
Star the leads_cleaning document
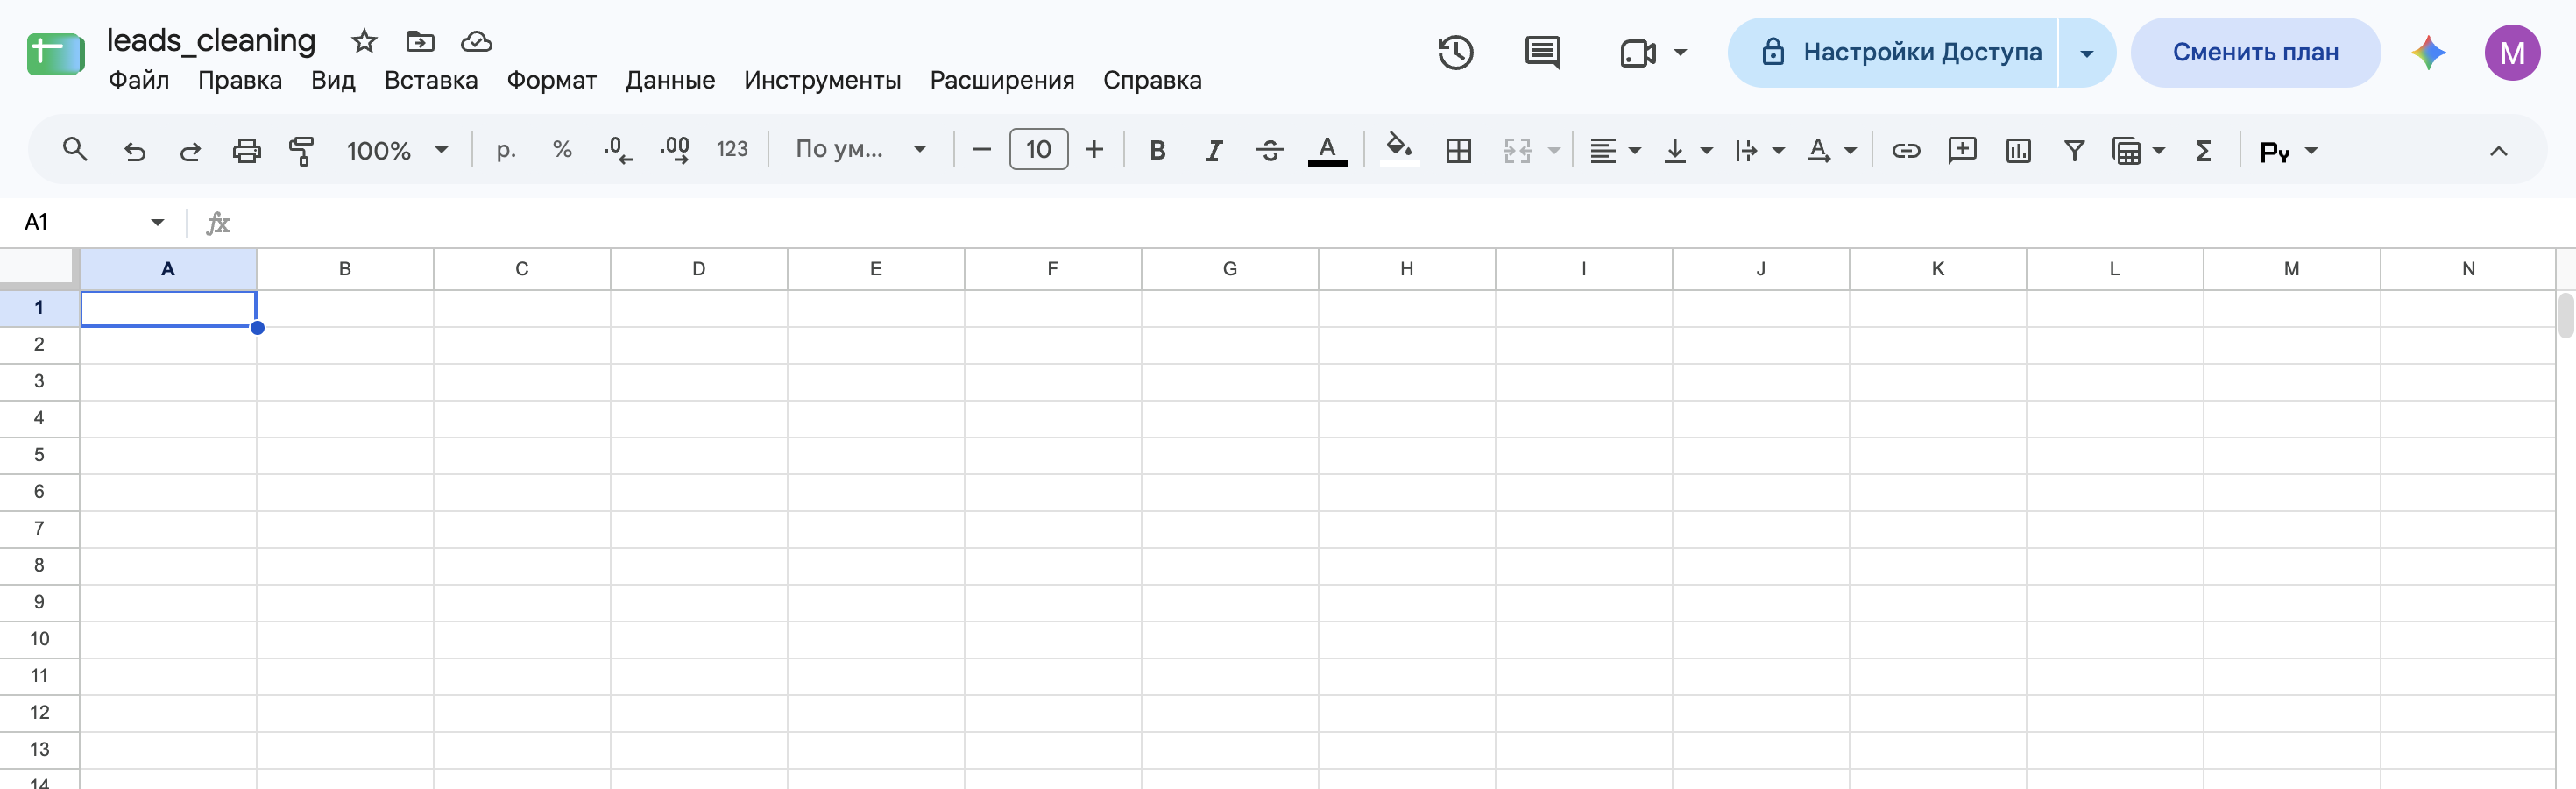pyautogui.click(x=364, y=41)
